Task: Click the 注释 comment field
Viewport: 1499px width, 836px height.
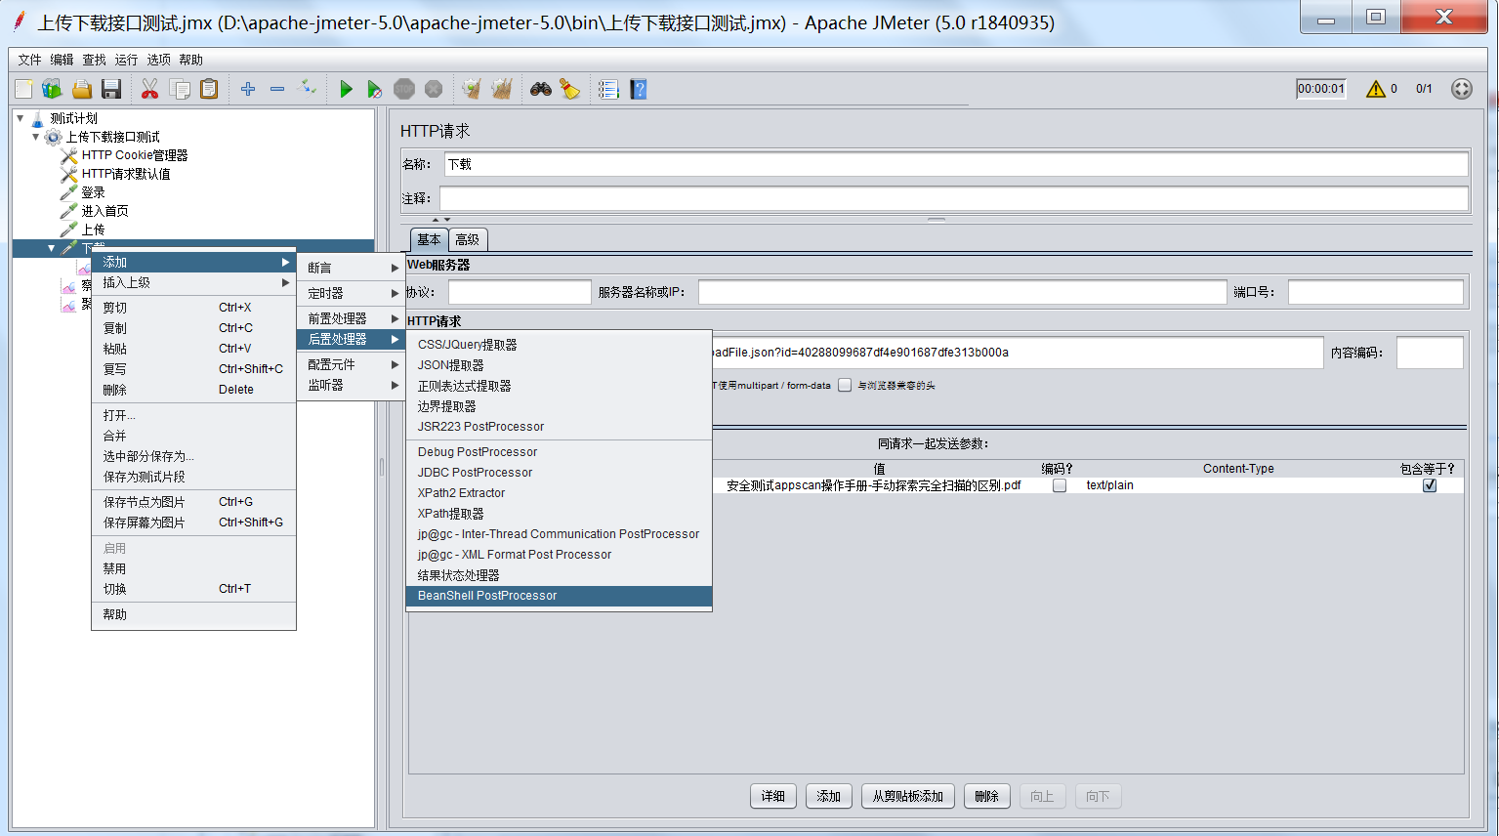Action: click(x=954, y=198)
